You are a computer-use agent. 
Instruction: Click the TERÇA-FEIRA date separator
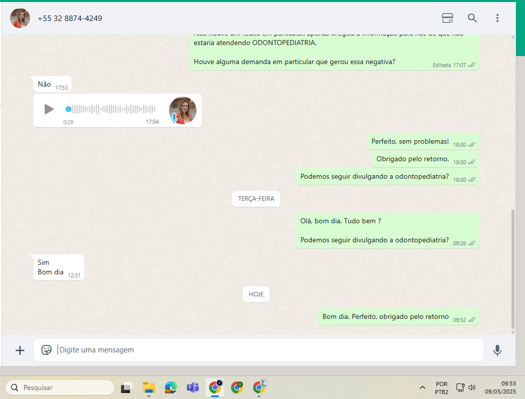[256, 199]
